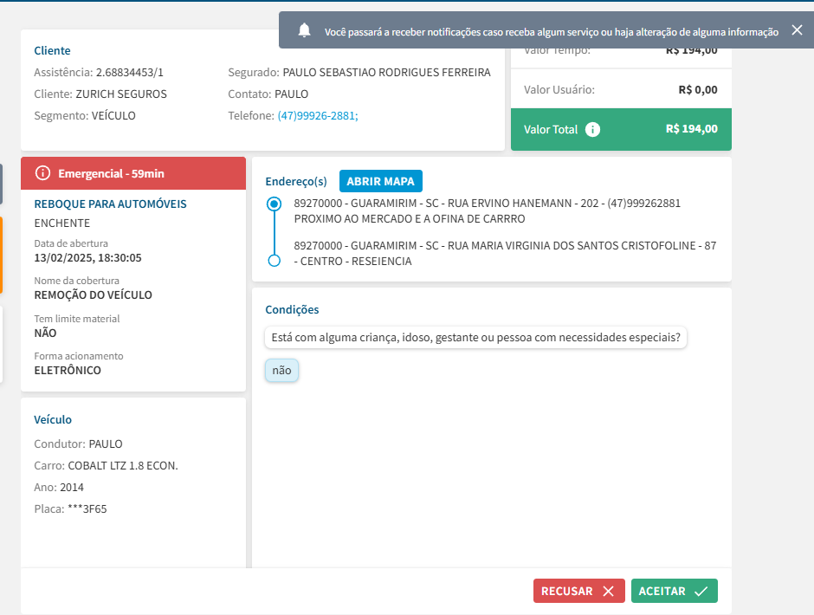This screenshot has width=814, height=615.
Task: Click the Endereço(s) section heading
Action: point(296,181)
